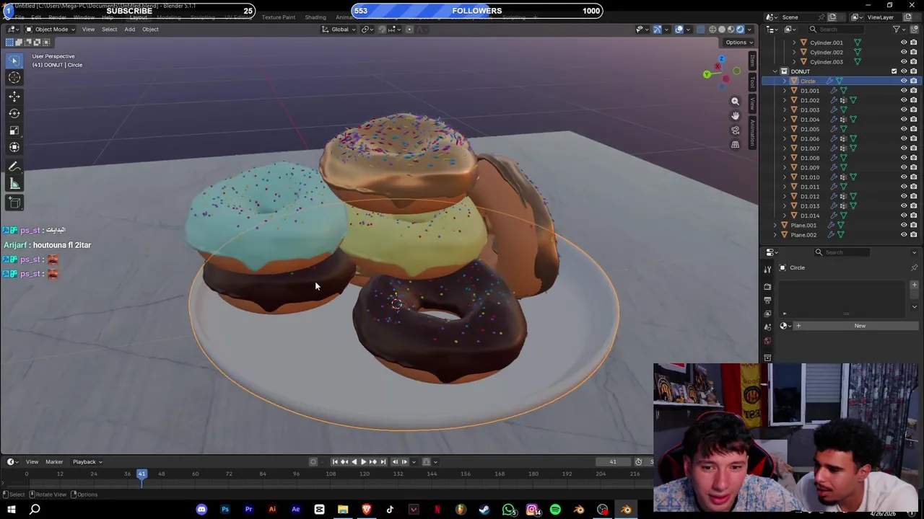Select the Move tool
The image size is (924, 519).
pos(14,96)
